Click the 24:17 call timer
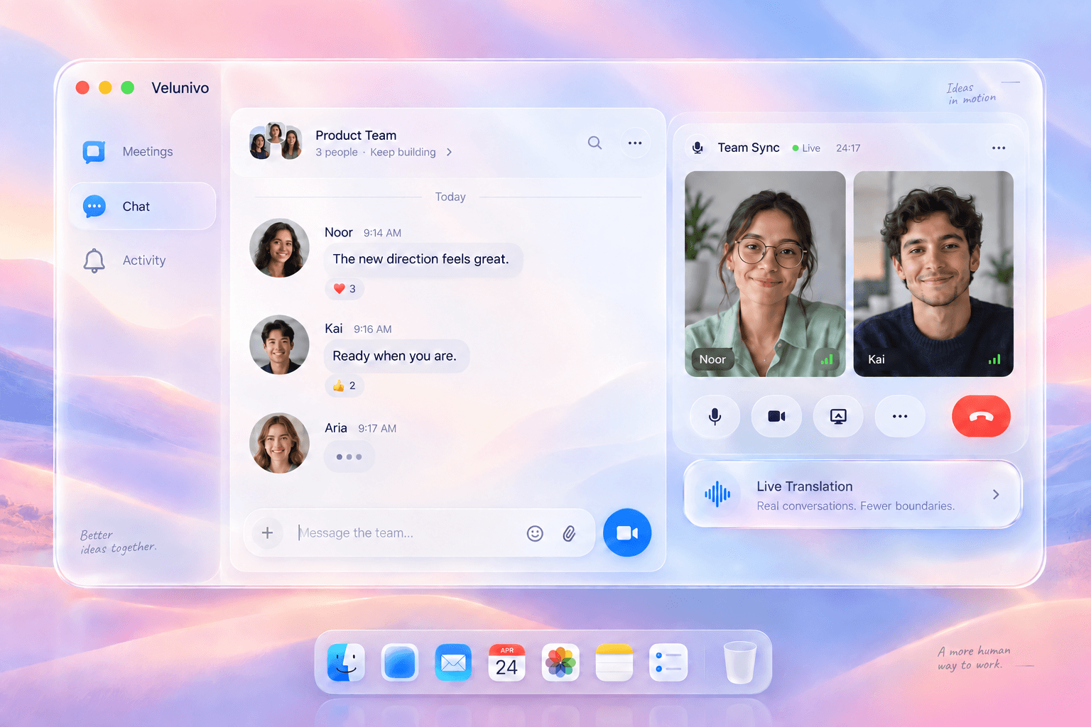The width and height of the screenshot is (1091, 727). pos(848,148)
